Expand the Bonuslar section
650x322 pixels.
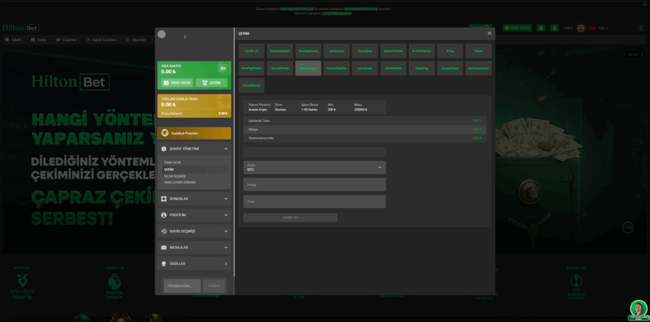coord(226,198)
